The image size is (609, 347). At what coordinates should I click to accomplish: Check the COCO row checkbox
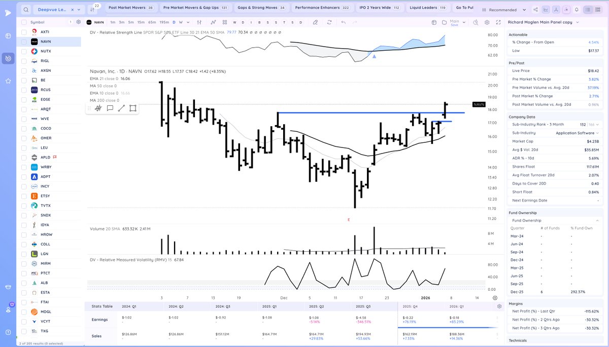pyautogui.click(x=24, y=128)
